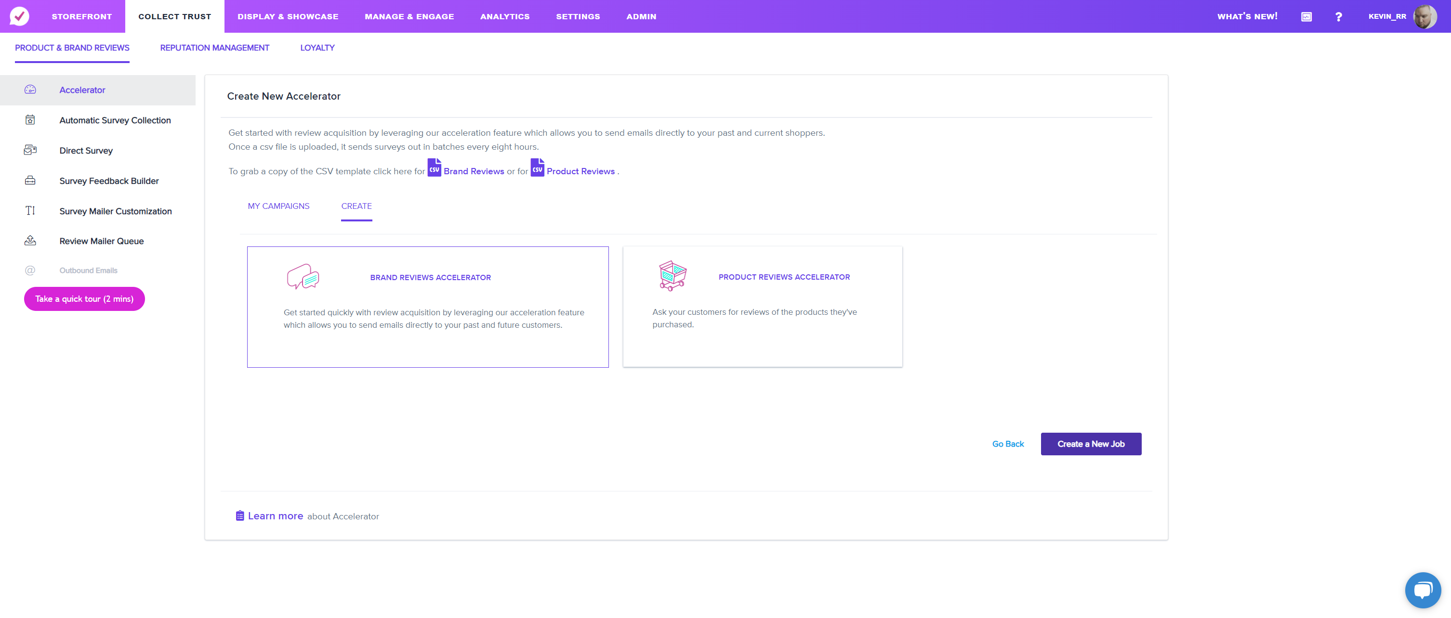Switch to My Campaigns tab
Viewport: 1451px width, 618px height.
coord(278,206)
